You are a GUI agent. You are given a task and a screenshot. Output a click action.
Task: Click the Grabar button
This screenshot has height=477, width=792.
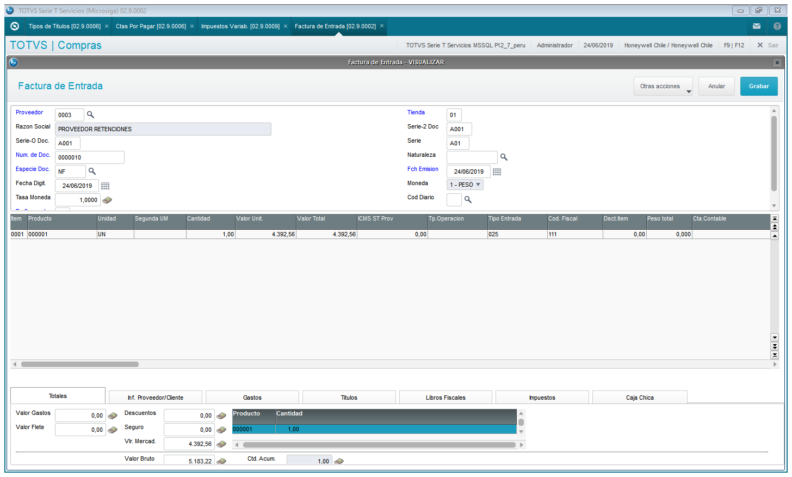coord(759,86)
